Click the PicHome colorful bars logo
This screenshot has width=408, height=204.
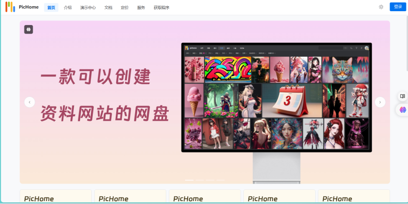coord(10,7)
